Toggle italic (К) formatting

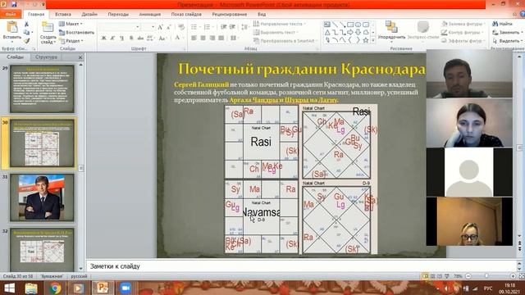click(x=113, y=39)
